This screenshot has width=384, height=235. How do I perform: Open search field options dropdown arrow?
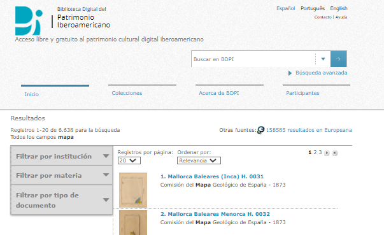pos(323,59)
